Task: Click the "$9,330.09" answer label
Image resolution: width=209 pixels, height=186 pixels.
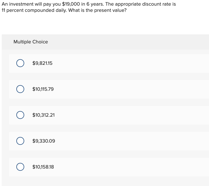Action: point(44,141)
